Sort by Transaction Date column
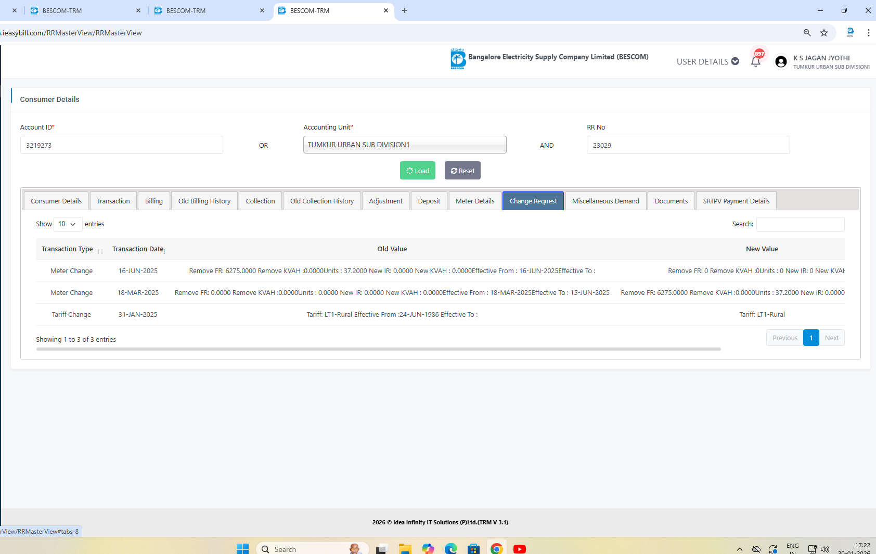The image size is (876, 554). tap(139, 249)
